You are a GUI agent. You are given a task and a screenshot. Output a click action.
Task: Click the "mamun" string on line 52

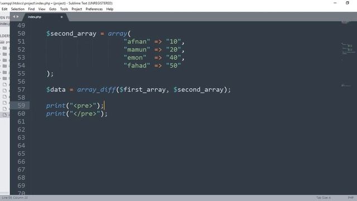coord(137,50)
